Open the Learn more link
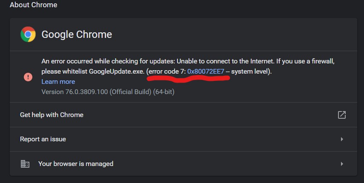This screenshot has width=364, height=183. (58, 82)
